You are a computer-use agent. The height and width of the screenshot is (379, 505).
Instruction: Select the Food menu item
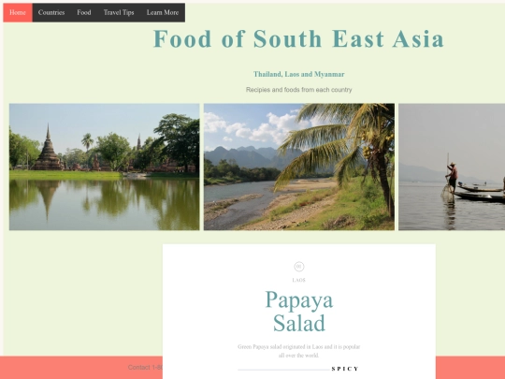(84, 12)
